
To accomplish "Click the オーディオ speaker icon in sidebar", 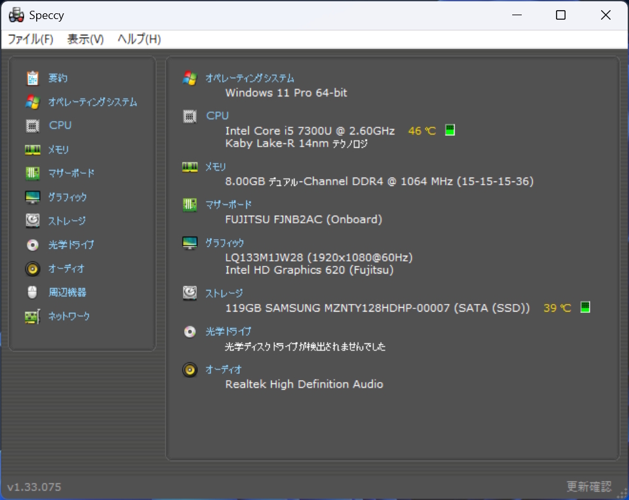I will click(x=32, y=268).
